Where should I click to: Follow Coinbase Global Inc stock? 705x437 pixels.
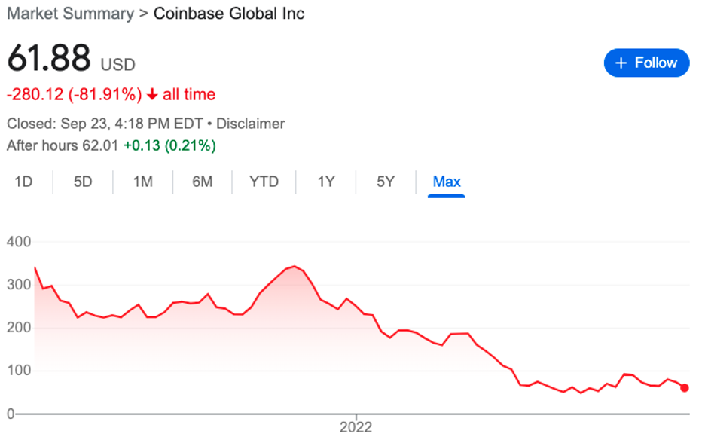(x=646, y=63)
